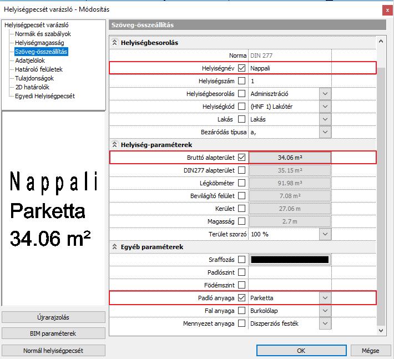Check the Padlószint checkbox

point(241,272)
